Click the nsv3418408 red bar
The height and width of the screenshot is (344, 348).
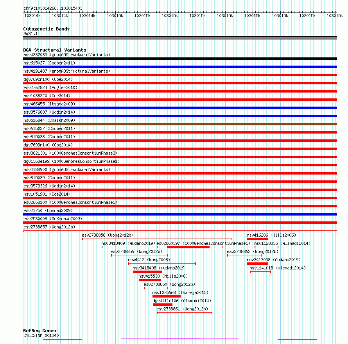pyautogui.click(x=147, y=272)
